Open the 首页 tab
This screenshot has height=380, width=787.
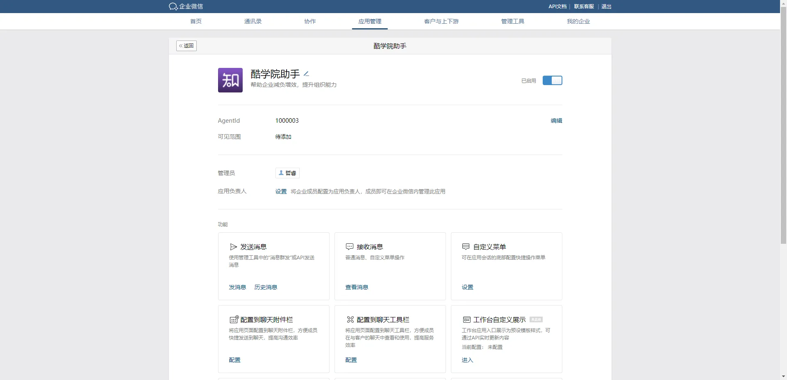tap(196, 21)
